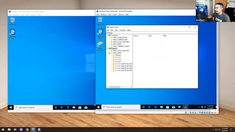
Task: Expand S-1-5-19 key
Action: tap(111, 59)
